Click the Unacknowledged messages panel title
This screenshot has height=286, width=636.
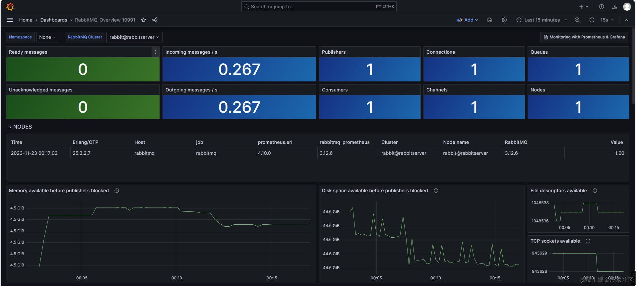[x=41, y=90]
